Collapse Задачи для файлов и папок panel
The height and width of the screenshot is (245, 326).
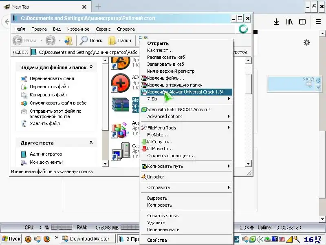tap(91, 67)
